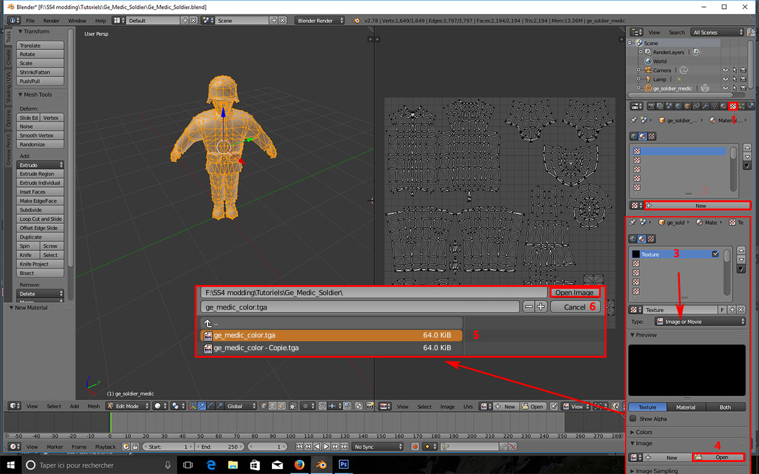This screenshot has width=759, height=474.
Task: Click the black texture color swatch in slot
Action: [636, 254]
